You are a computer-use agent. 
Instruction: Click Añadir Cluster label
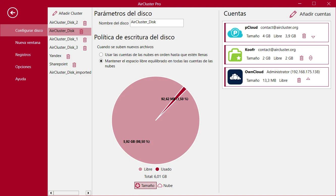point(71,13)
